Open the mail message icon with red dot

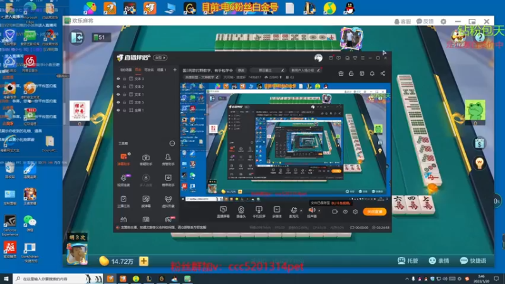(x=331, y=58)
